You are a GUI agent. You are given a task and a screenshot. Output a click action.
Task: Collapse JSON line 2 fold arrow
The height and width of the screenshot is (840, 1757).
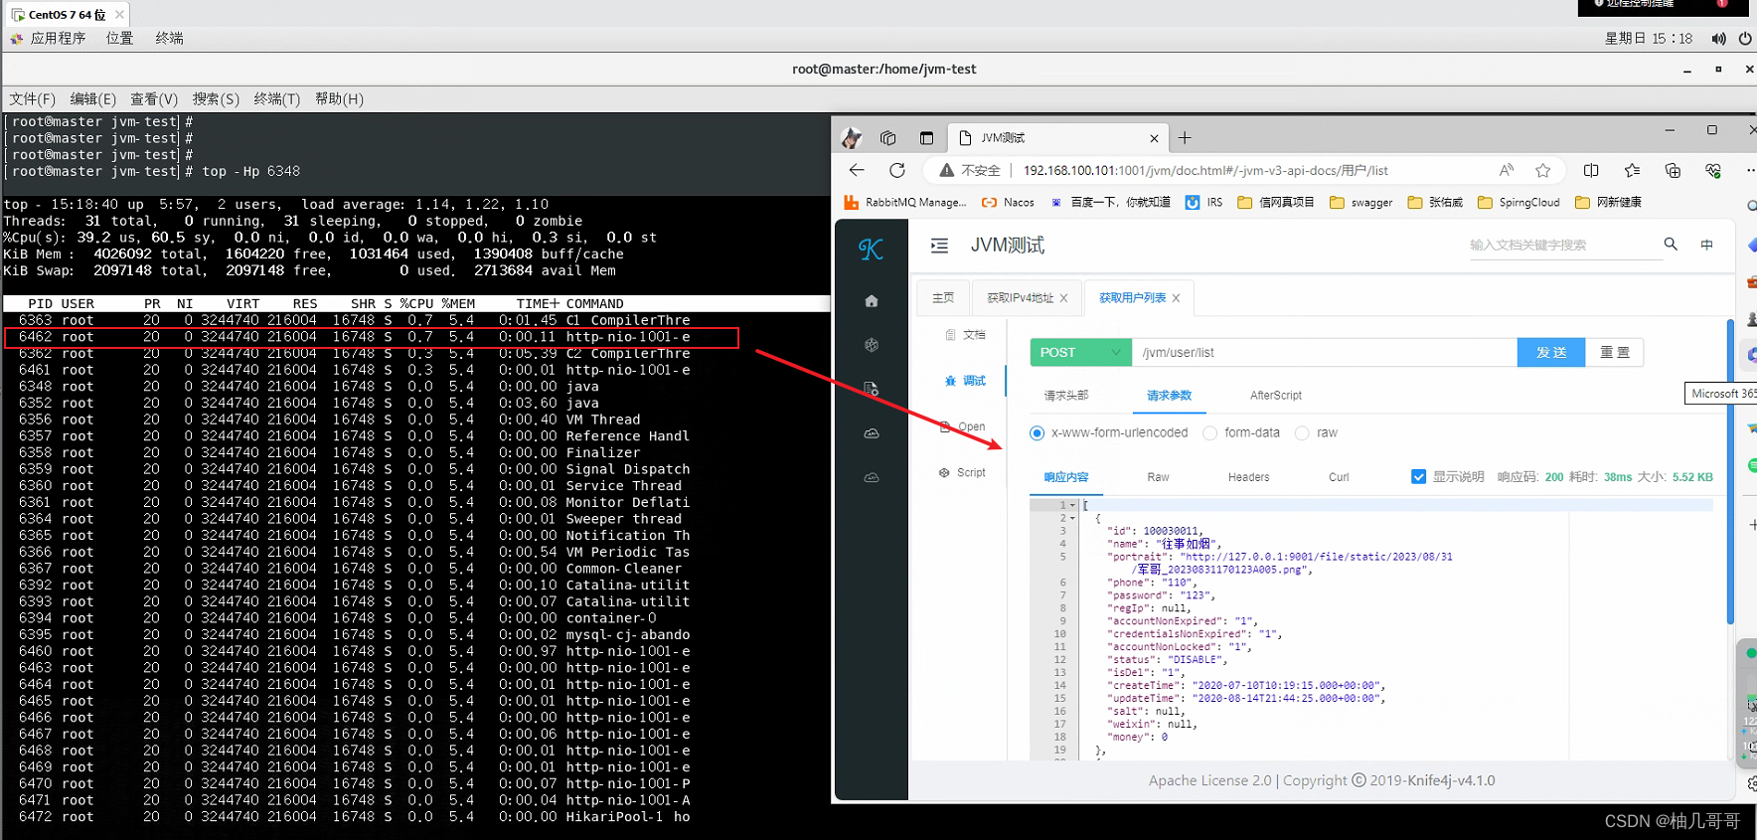point(1072,518)
